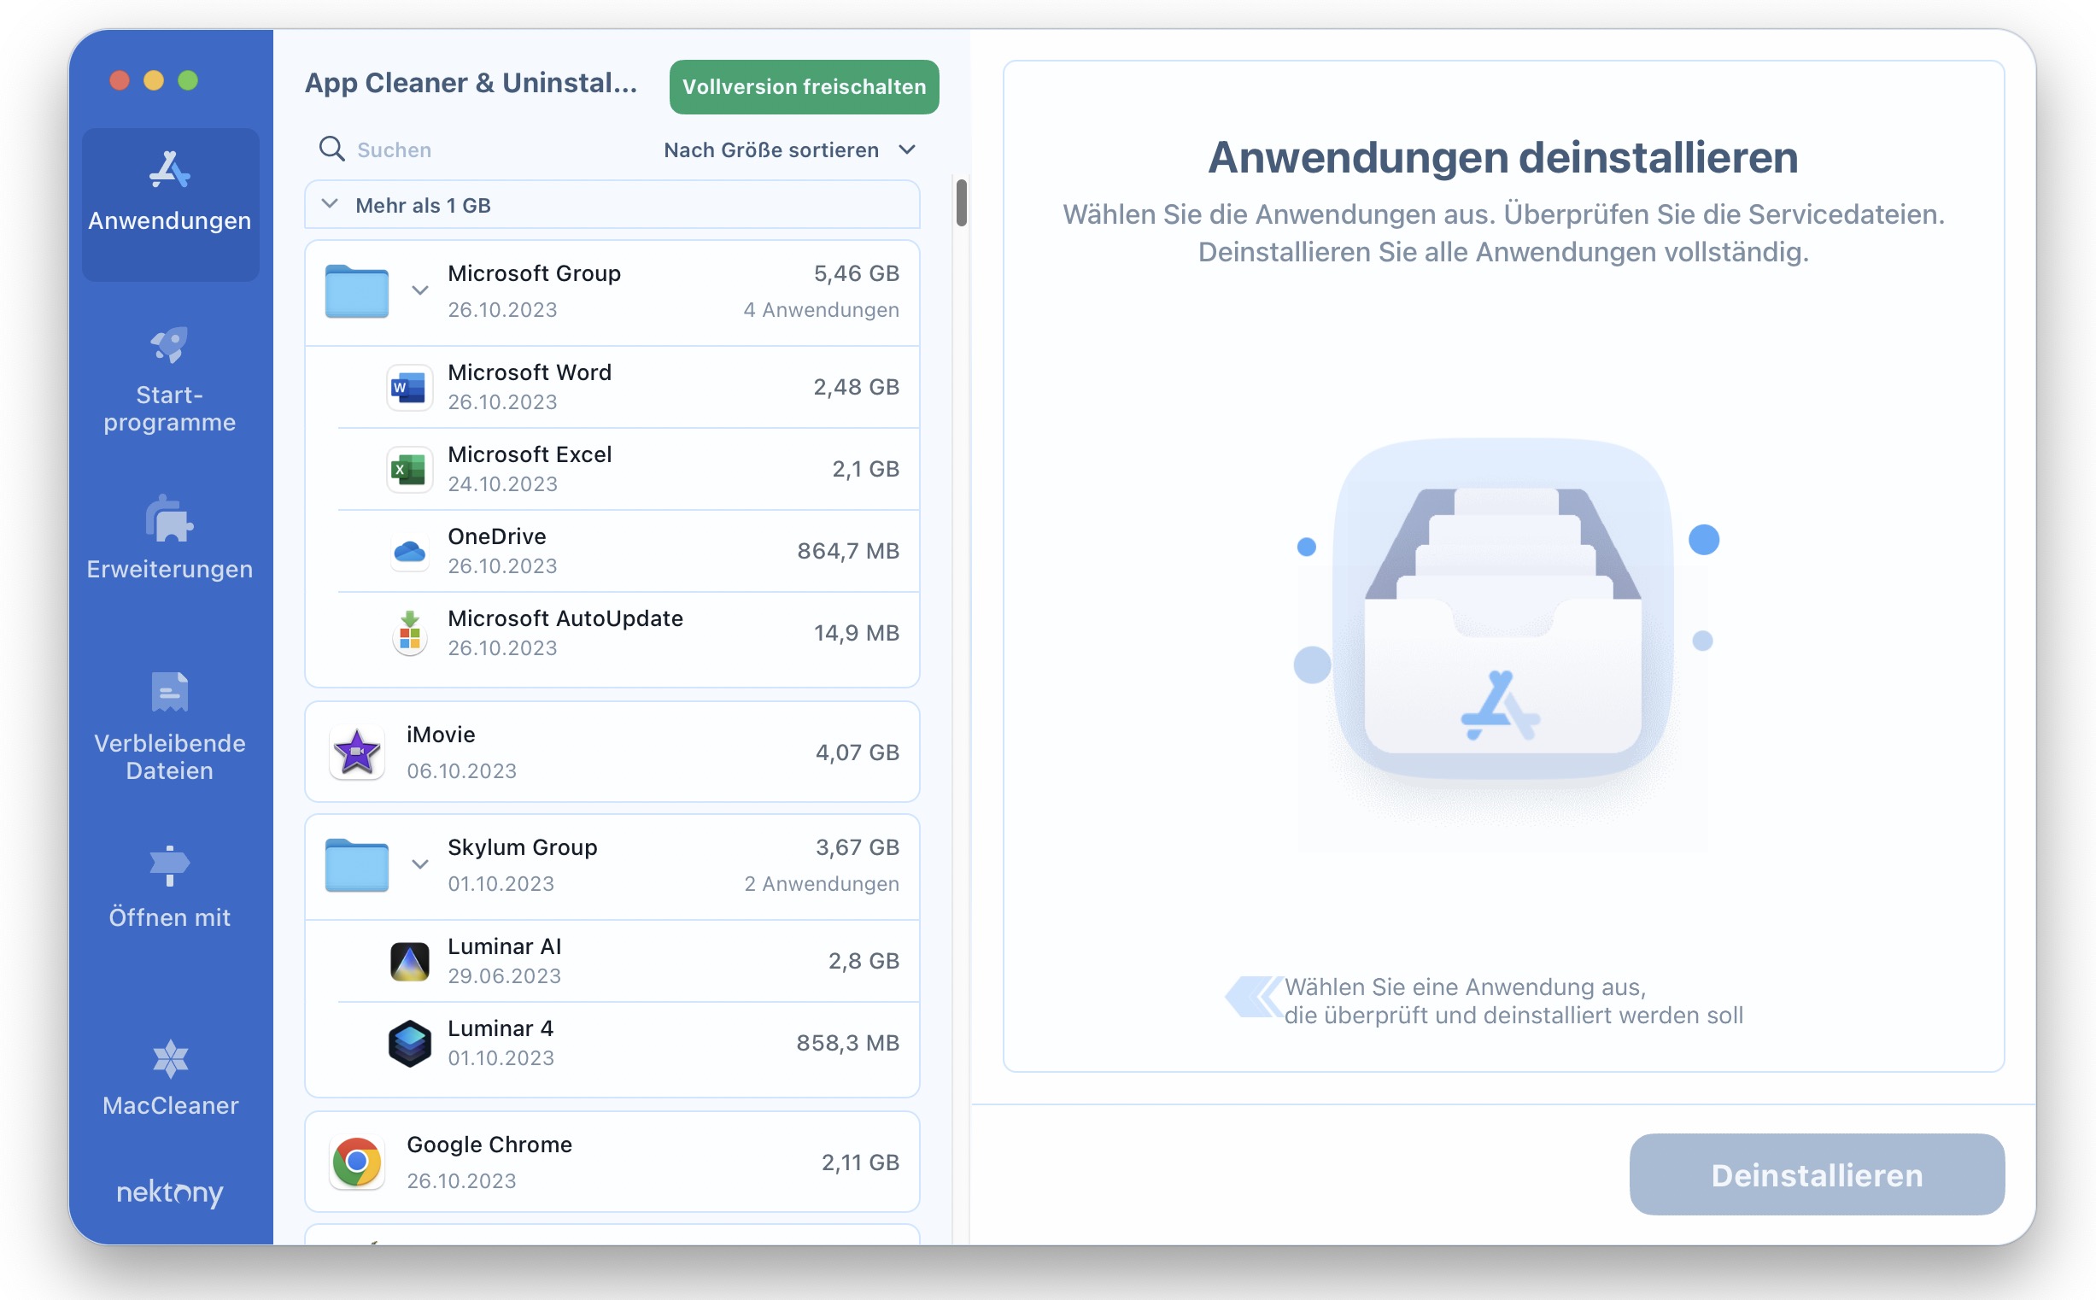Click the 2,48 GB size value
Screen dimensions: 2096x1300
pyautogui.click(x=857, y=387)
